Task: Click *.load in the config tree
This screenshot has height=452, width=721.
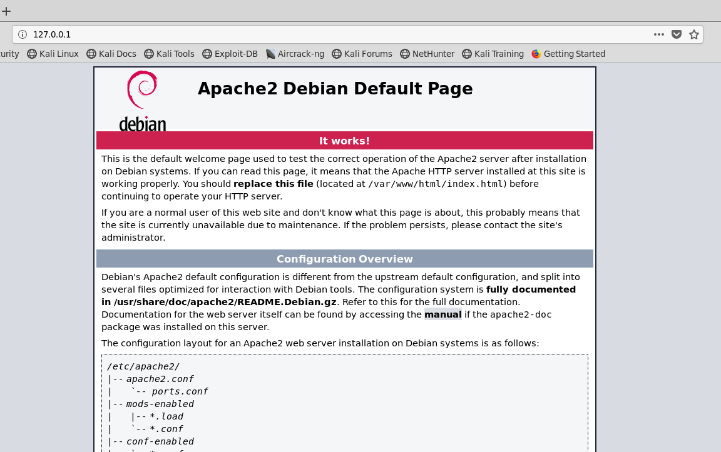Action: click(x=166, y=416)
